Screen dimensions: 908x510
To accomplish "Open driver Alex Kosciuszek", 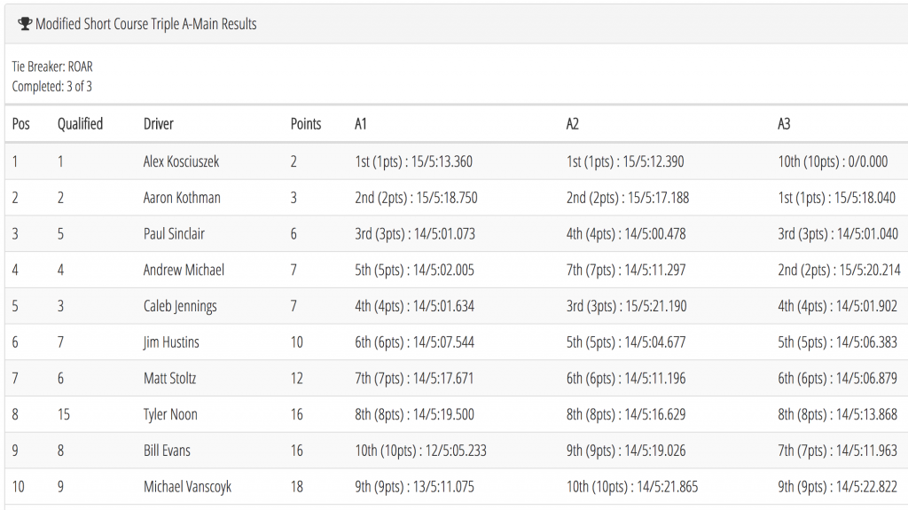I will [181, 161].
